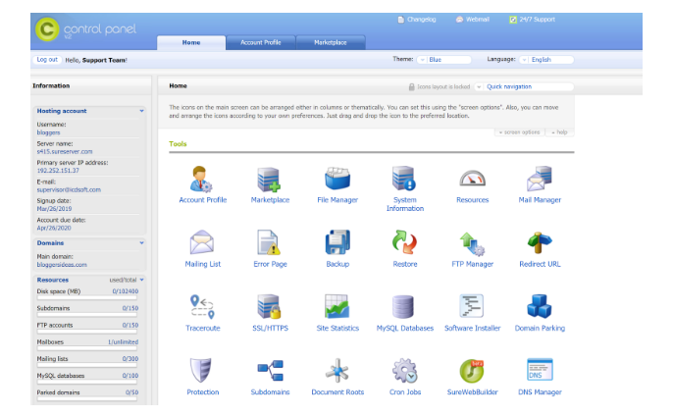Expand the screen options panel

click(x=519, y=132)
